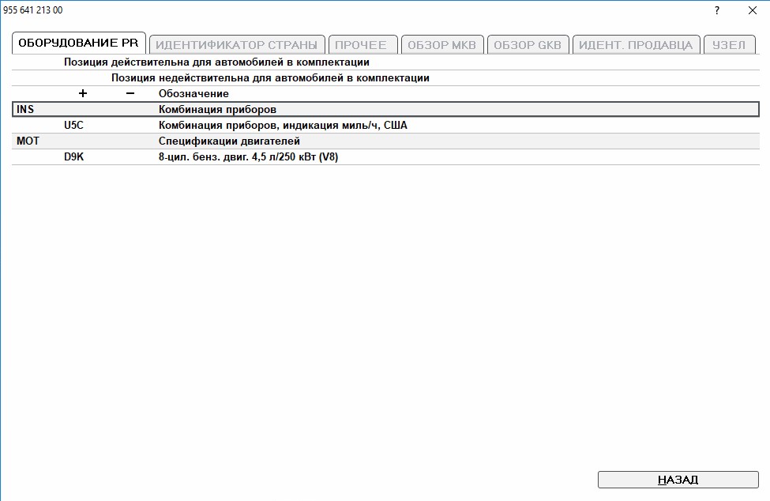Screen dimensions: 770x501
Task: Click the индикация миль/ч, США description
Action: coord(283,125)
